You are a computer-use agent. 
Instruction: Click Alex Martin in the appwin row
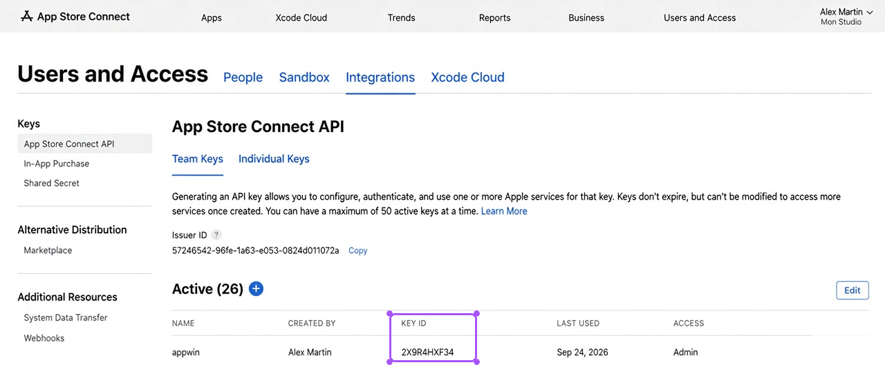coord(310,353)
